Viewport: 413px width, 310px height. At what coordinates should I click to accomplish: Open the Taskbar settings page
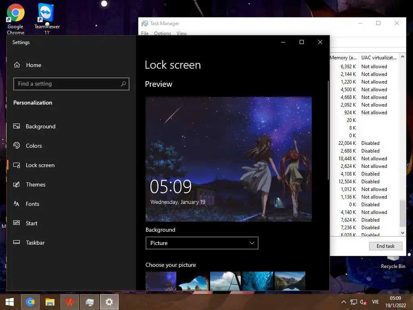coord(35,243)
